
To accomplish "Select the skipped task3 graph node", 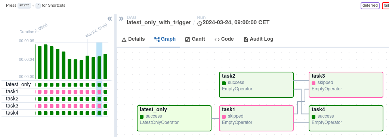I will click(346, 85).
